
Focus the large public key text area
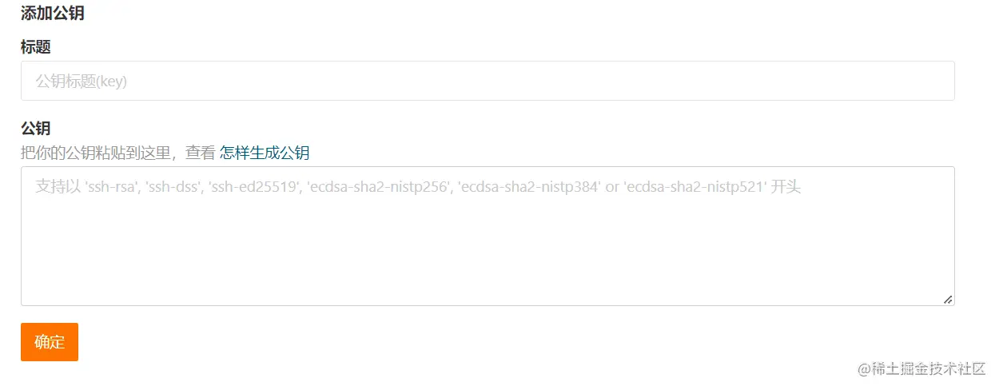488,236
